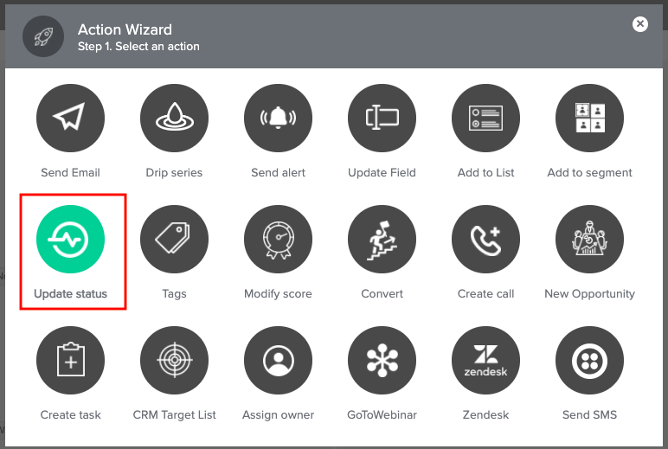Pick the Create call phone icon
This screenshot has width=668, height=449.
[486, 239]
